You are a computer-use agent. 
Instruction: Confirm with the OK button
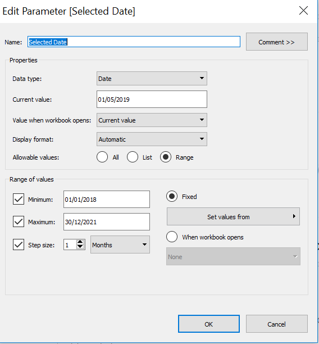(x=209, y=324)
